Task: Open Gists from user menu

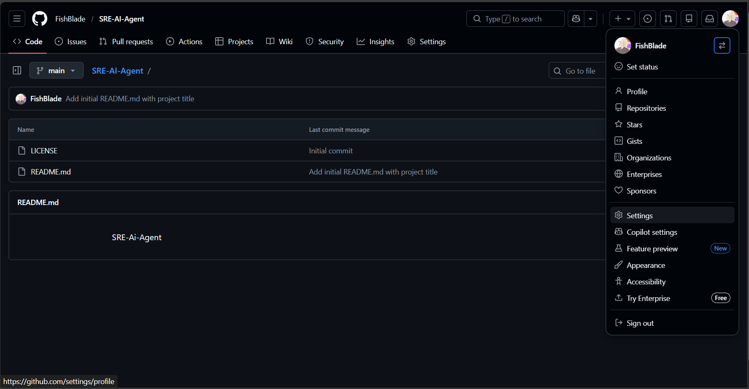Action: [672, 141]
